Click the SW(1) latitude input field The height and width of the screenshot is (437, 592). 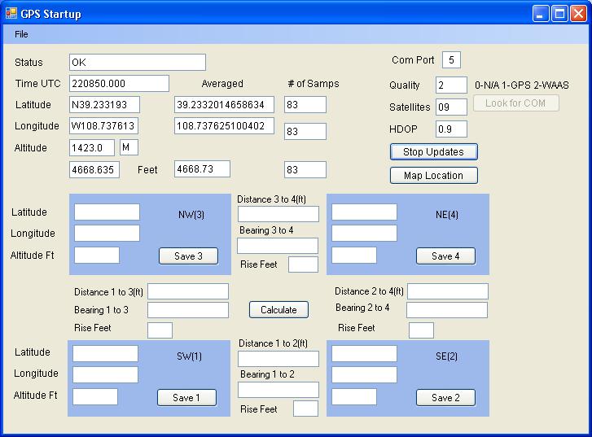[105, 354]
